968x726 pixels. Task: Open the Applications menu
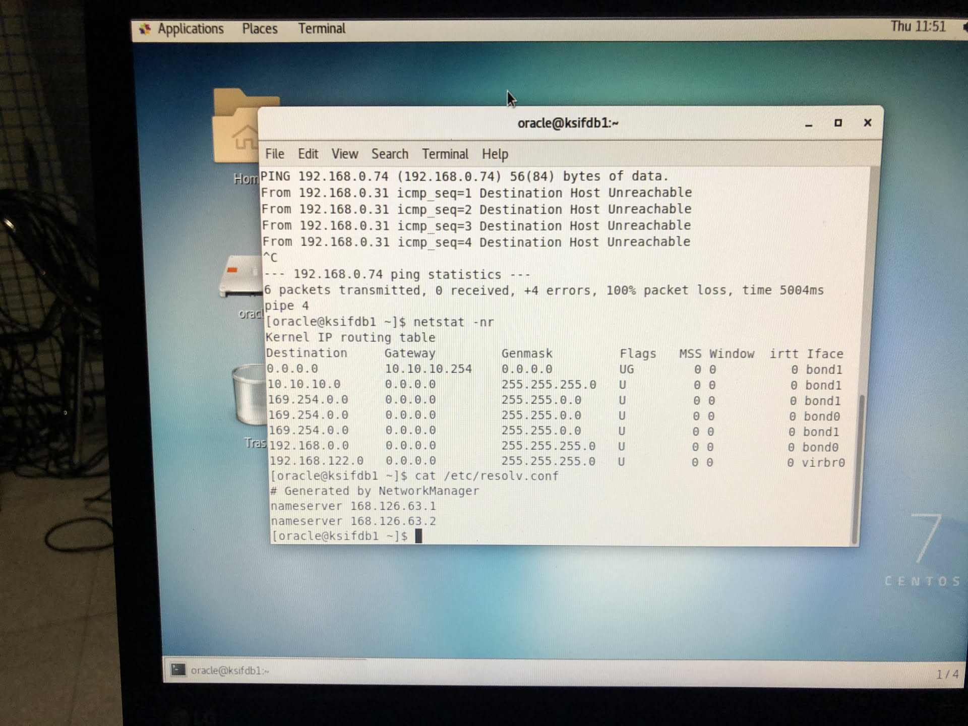click(x=190, y=29)
